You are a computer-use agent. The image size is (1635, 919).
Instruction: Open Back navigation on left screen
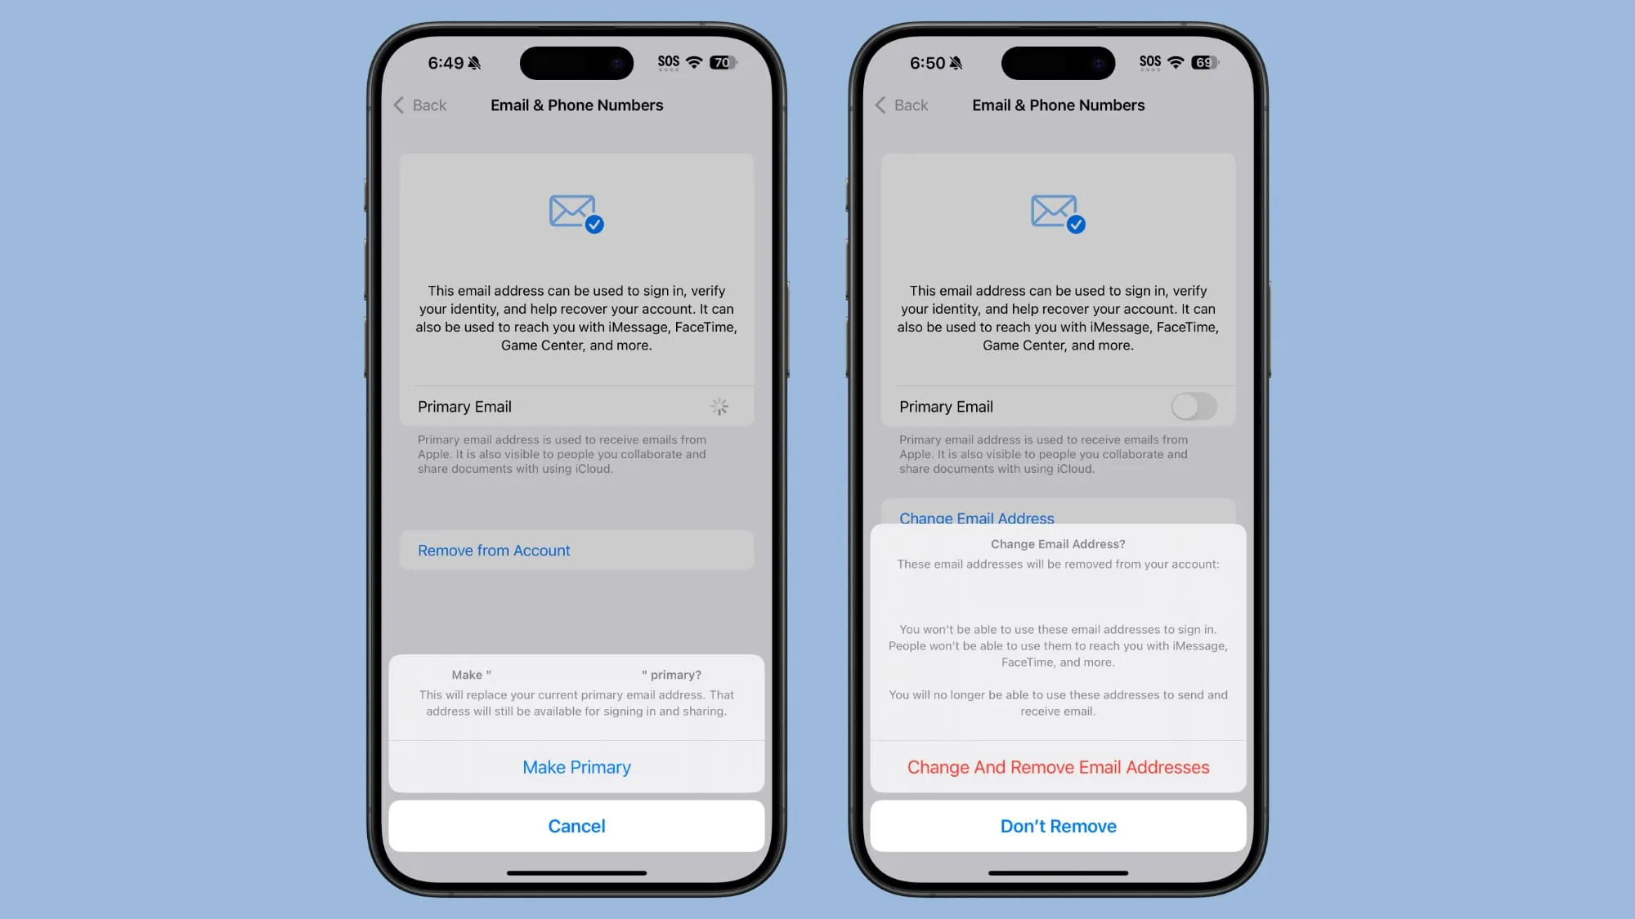tap(419, 105)
